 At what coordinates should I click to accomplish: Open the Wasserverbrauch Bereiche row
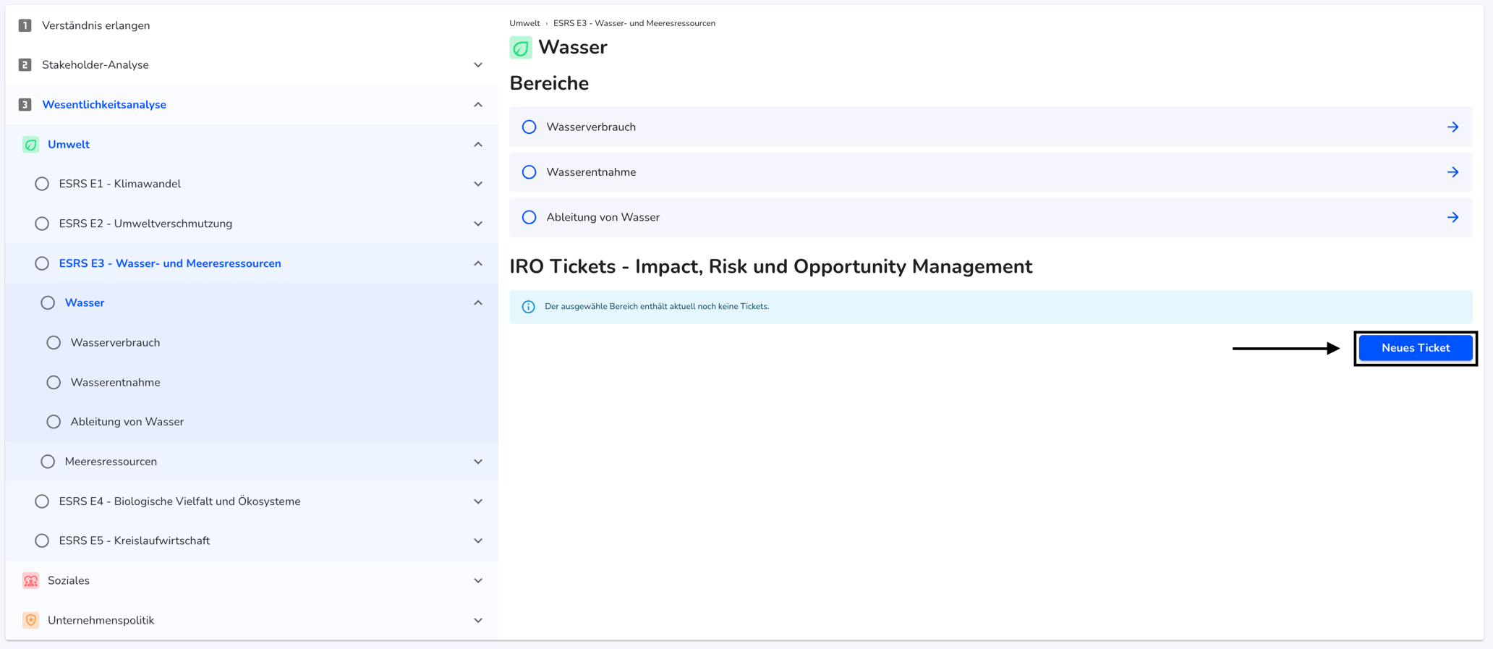tap(990, 127)
